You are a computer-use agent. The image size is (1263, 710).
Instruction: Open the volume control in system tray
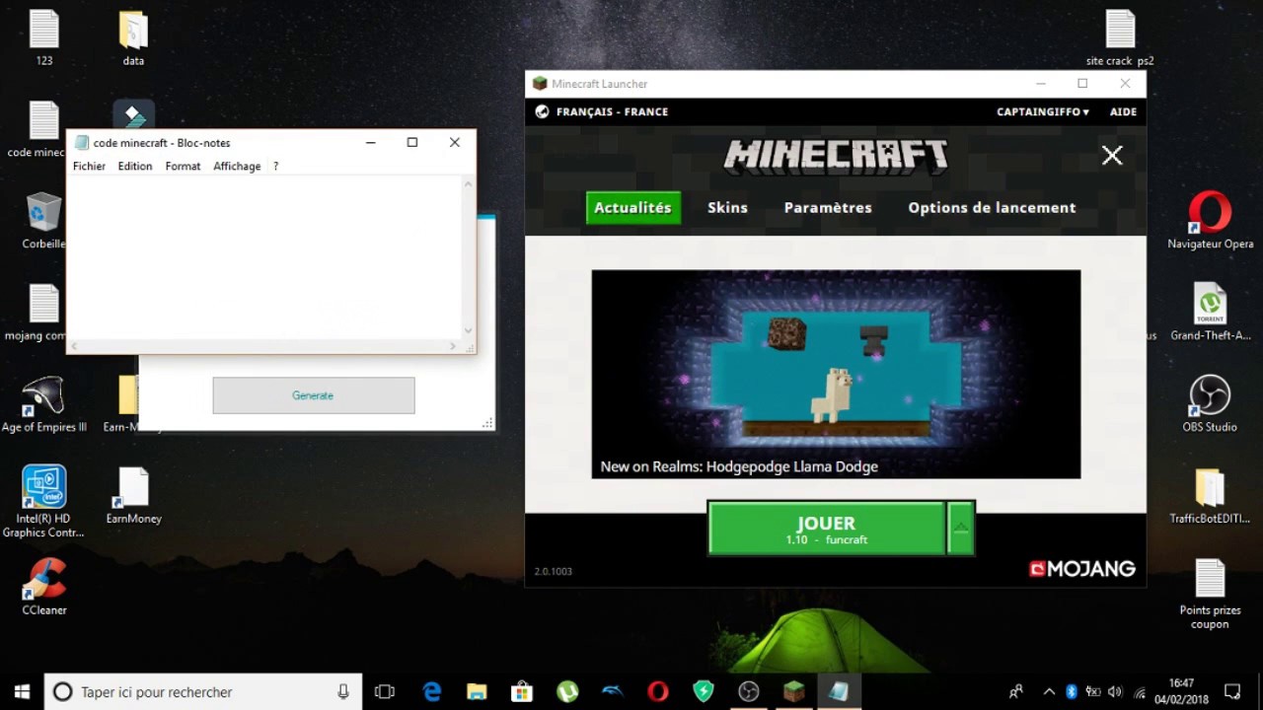point(1116,692)
